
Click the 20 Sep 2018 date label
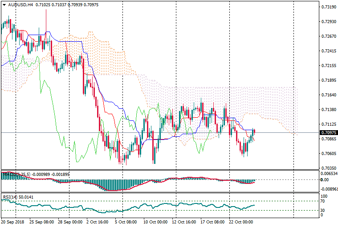13,221
